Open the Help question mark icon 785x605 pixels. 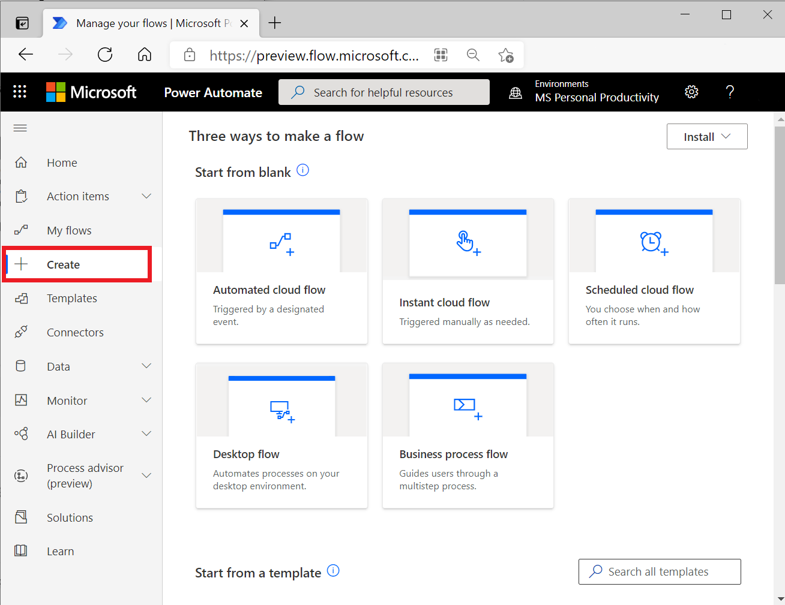click(730, 92)
